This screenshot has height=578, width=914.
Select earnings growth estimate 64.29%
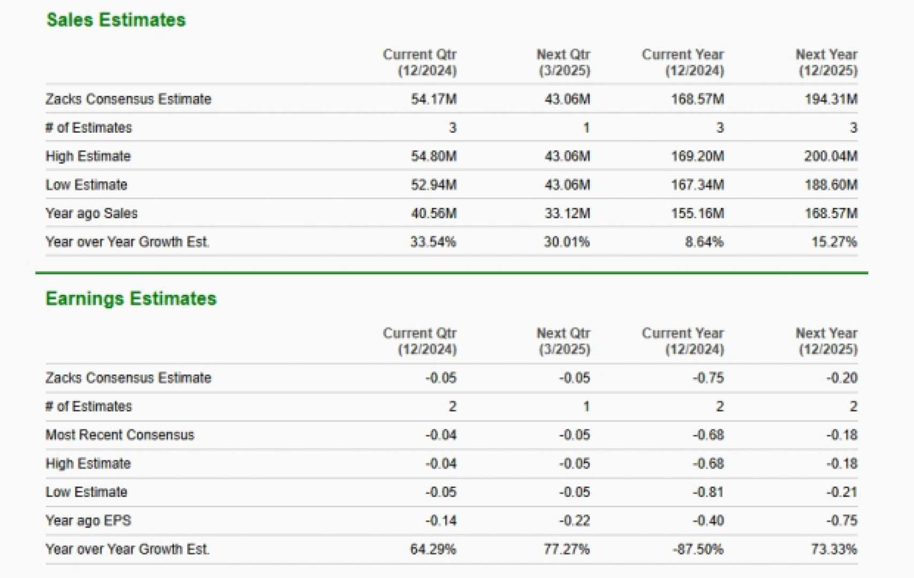433,549
